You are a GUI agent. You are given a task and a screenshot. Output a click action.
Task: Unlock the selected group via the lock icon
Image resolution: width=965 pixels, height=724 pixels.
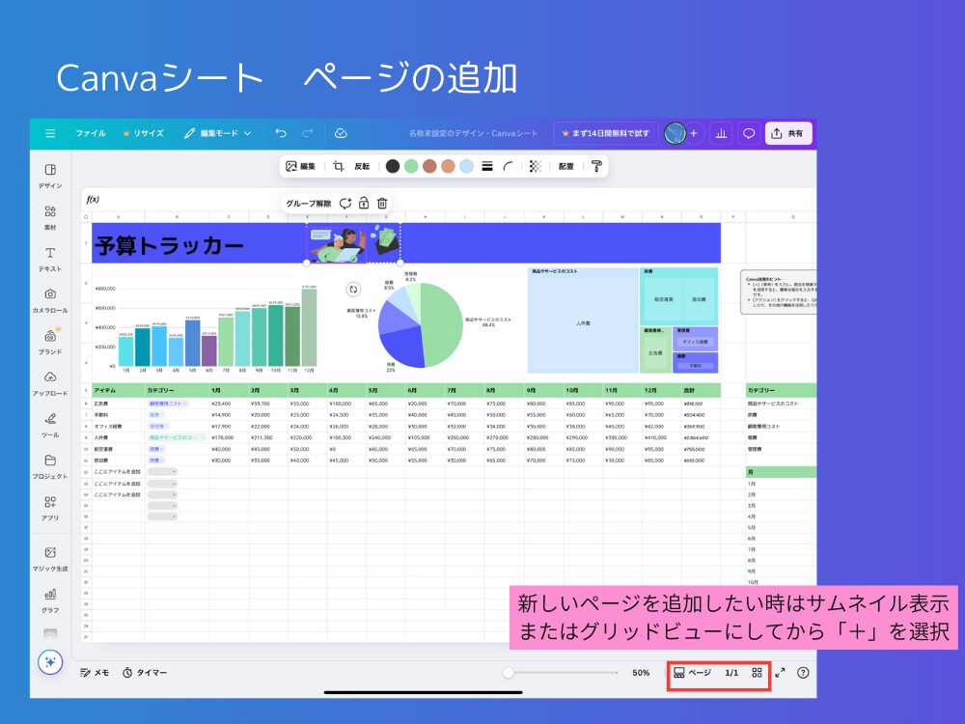click(363, 203)
